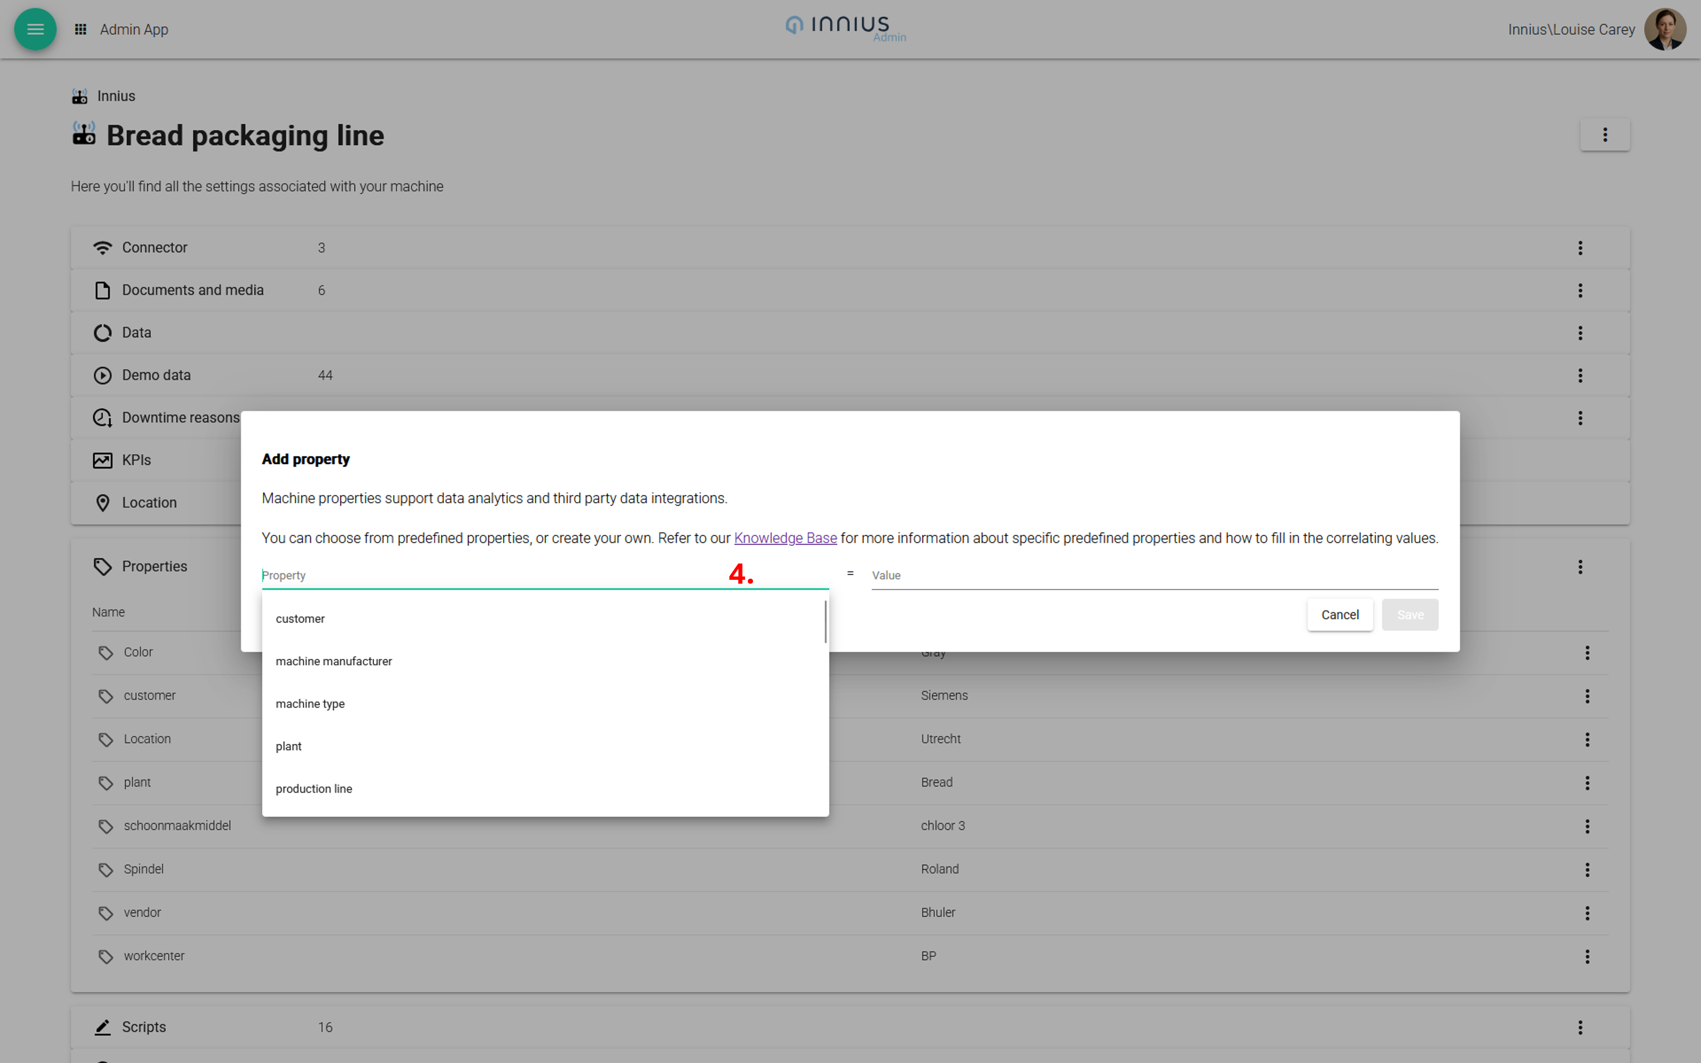
Task: Open the Downtime reasons three-dot menu
Action: pyautogui.click(x=1579, y=417)
